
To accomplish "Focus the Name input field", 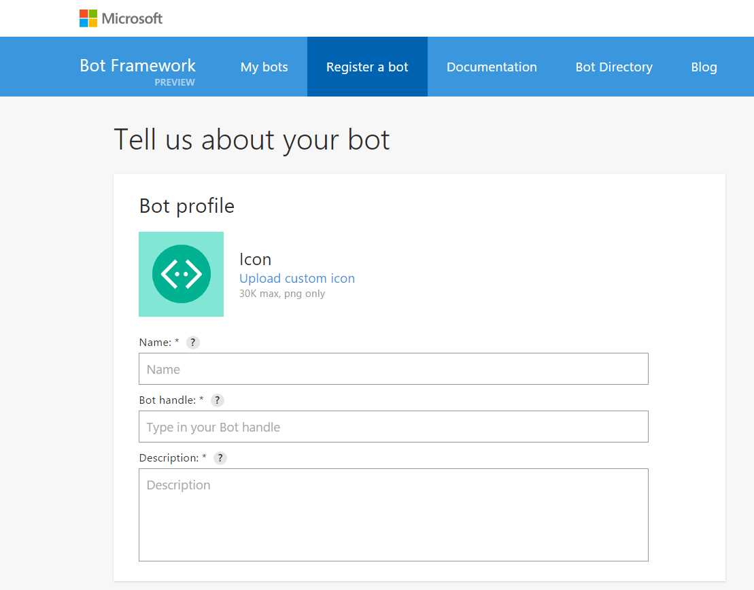I will [393, 368].
